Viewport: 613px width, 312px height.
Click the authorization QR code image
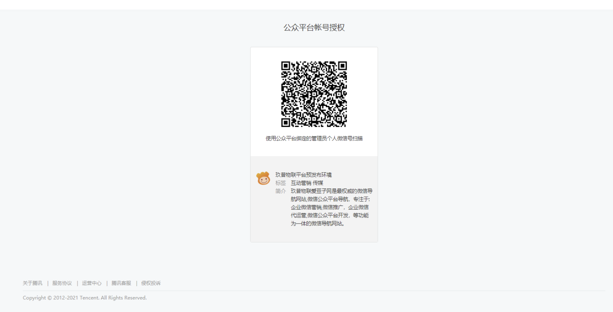[314, 94]
